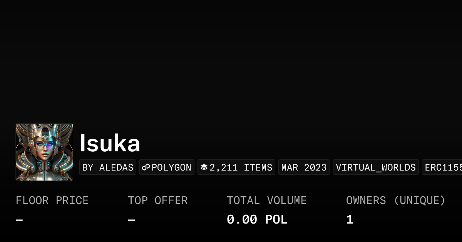Open the Isuka collection avatar image

point(44,152)
